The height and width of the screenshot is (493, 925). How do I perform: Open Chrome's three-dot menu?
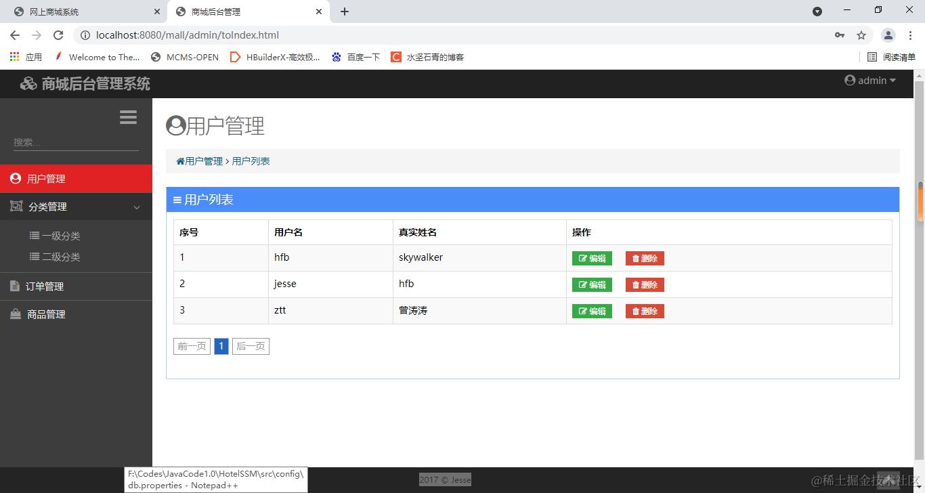[910, 35]
